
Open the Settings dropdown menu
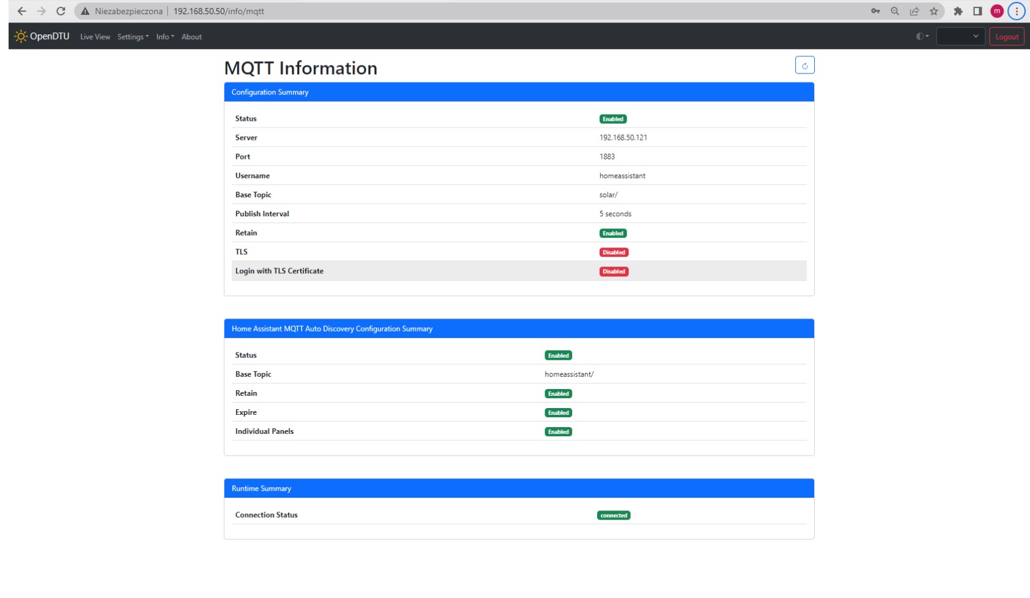[132, 37]
